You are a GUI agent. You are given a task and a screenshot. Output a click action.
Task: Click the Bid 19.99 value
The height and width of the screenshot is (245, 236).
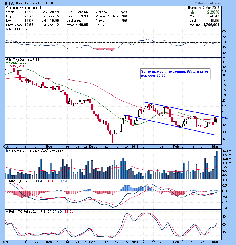pyautogui.click(x=54, y=20)
